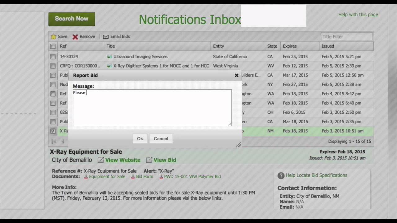This screenshot has width=397, height=223.
Task: Click the West Virginia entity cell
Action: (225, 66)
